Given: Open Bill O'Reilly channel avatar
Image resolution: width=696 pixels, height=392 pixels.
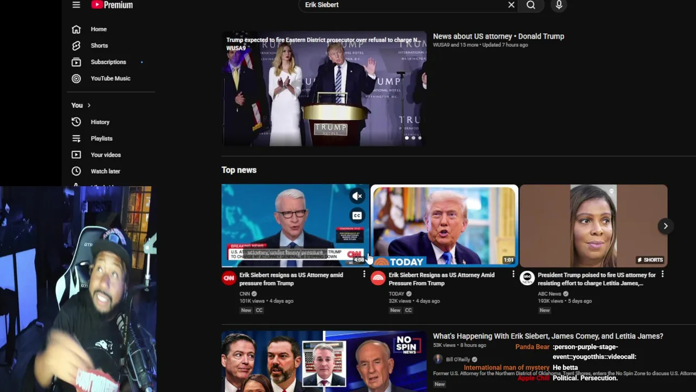Looking at the screenshot, I should pyautogui.click(x=438, y=359).
